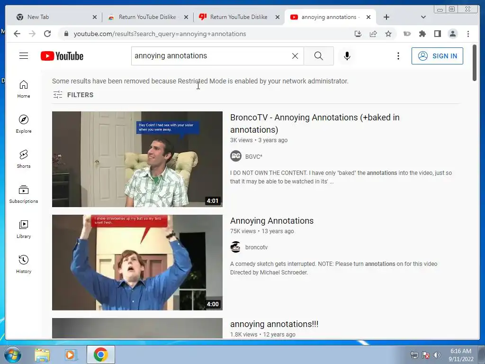Click the page vertical scrollbar

coord(475,63)
